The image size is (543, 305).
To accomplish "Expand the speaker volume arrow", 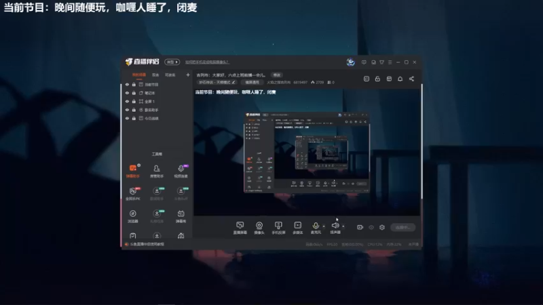I will (343, 226).
